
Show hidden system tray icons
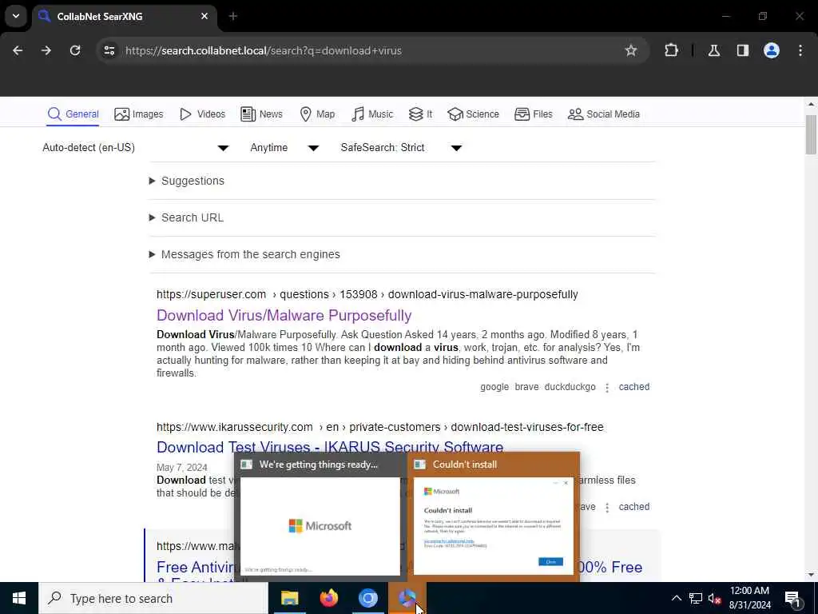[x=676, y=598]
